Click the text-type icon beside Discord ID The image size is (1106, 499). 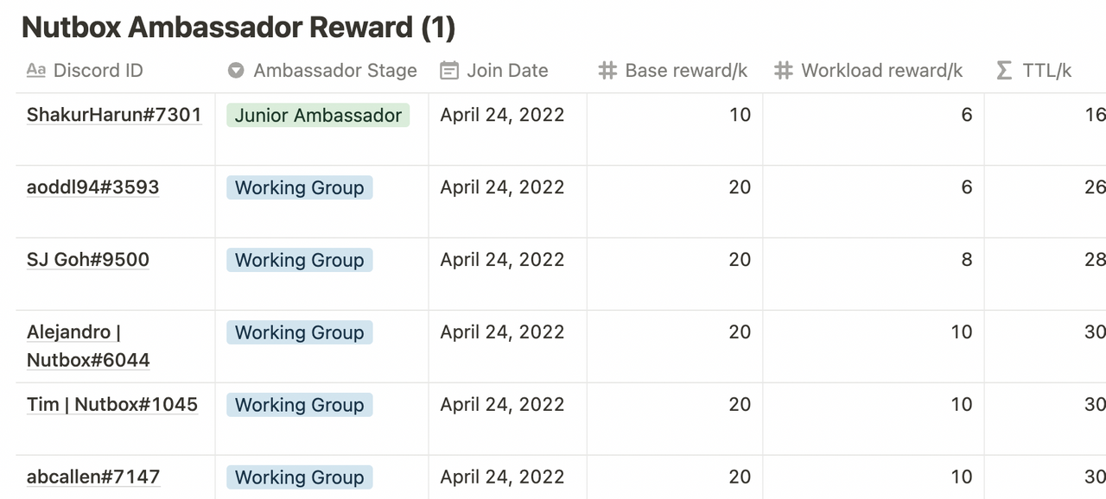(36, 71)
